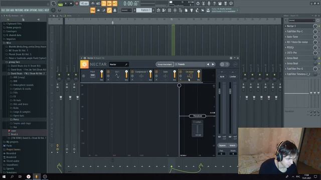Click the stamp typing keyboard icon
321x180 pixels.
pos(115,10)
